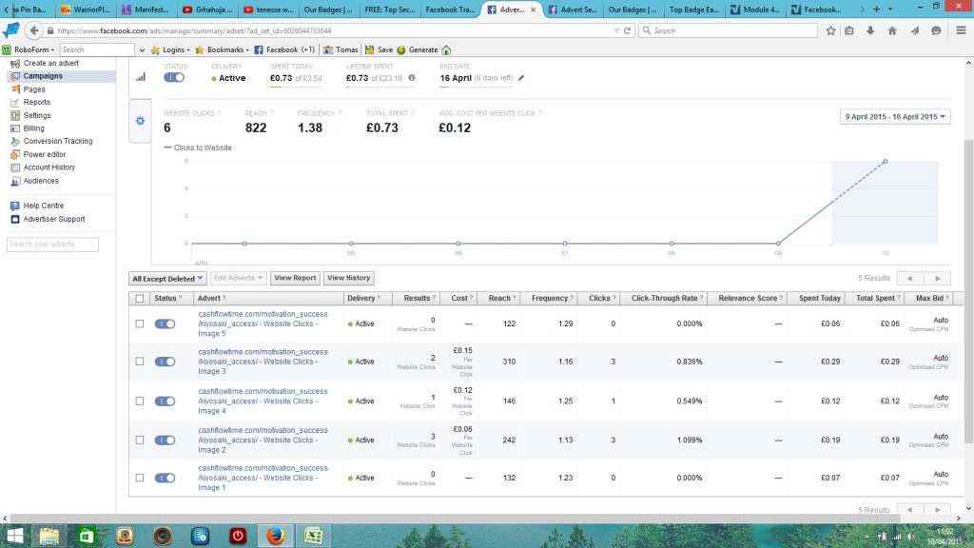This screenshot has width=974, height=548.
Task: Click the RoboForm home icon after Generate
Action: (446, 49)
